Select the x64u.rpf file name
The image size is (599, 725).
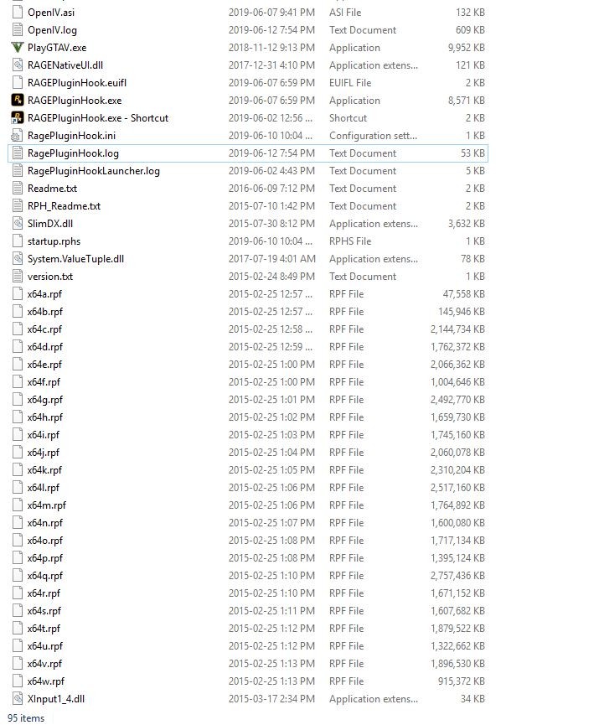[x=44, y=646]
